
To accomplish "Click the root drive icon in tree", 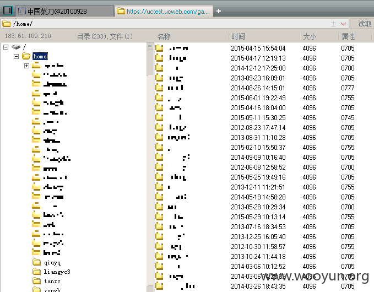I will [x=16, y=47].
